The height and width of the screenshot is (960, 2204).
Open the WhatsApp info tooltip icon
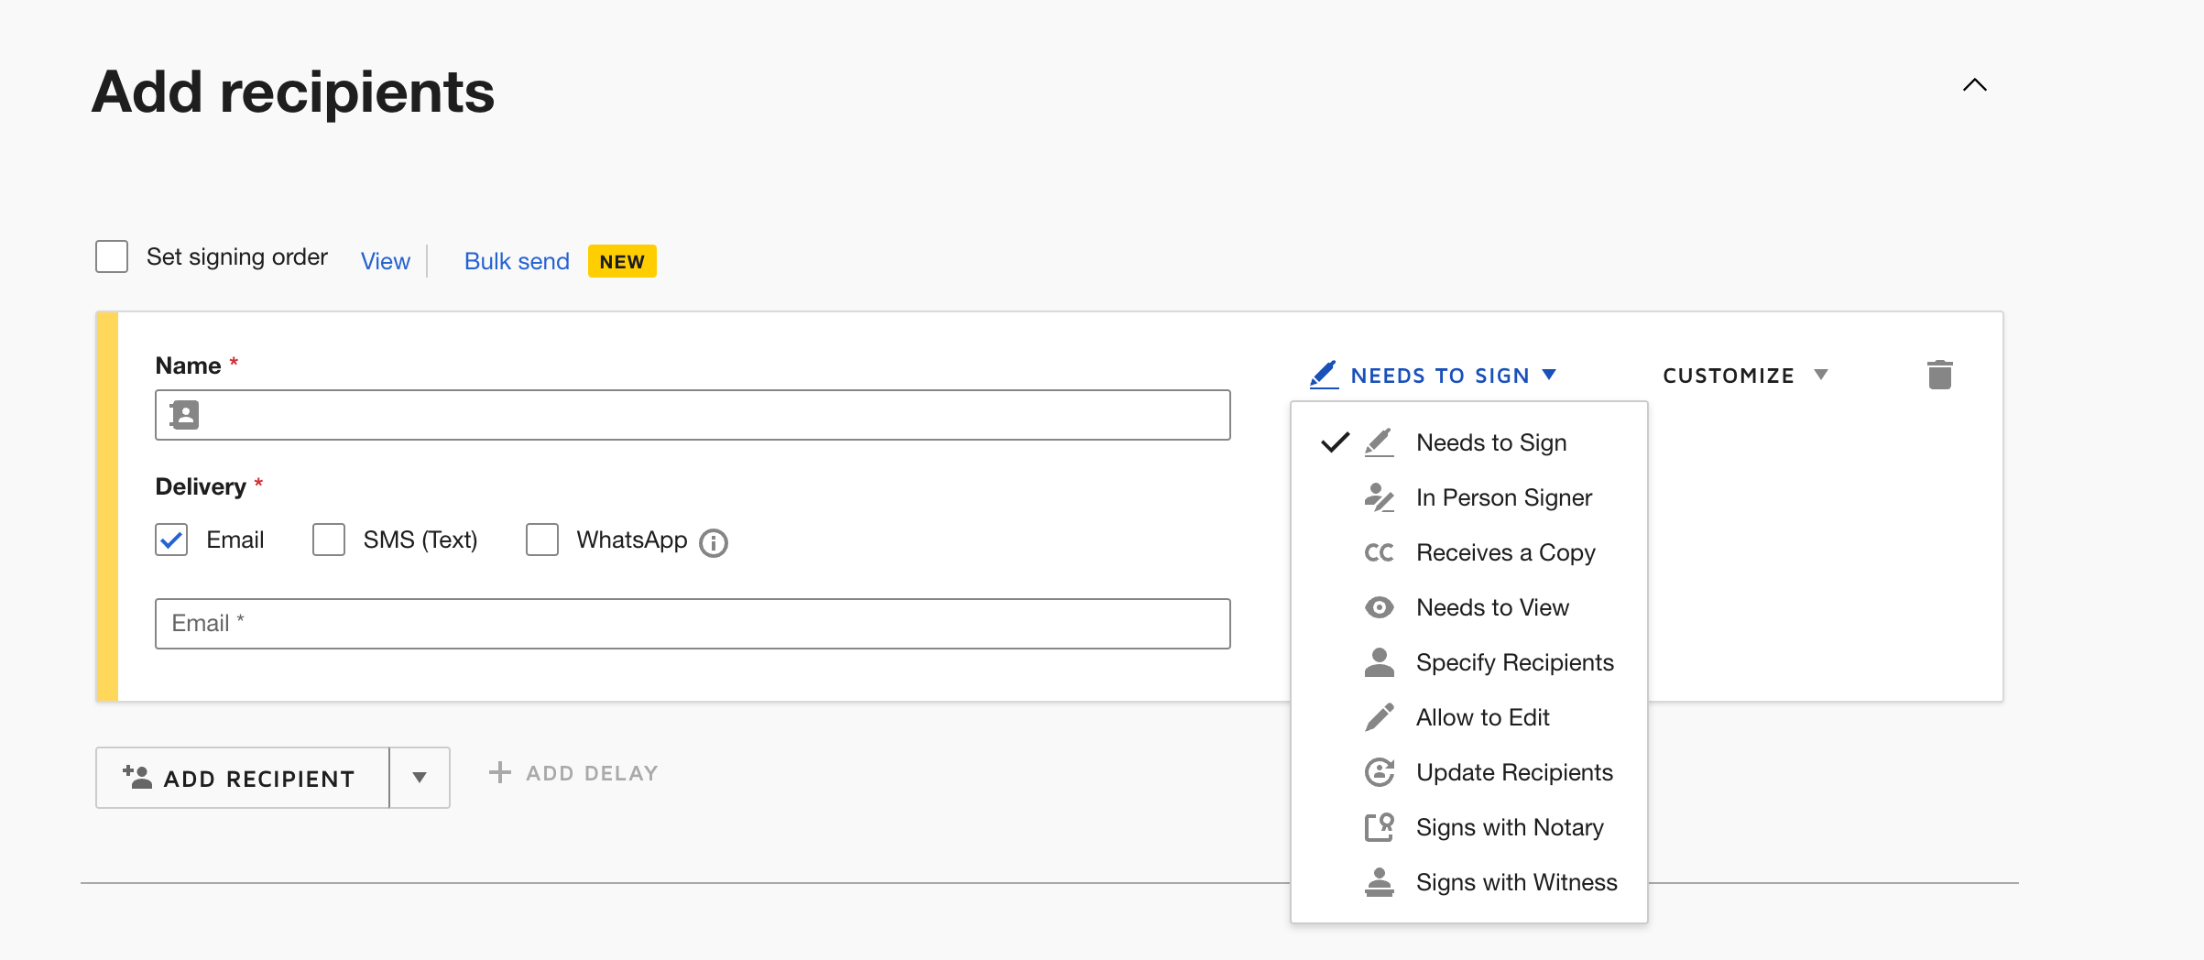point(714,542)
